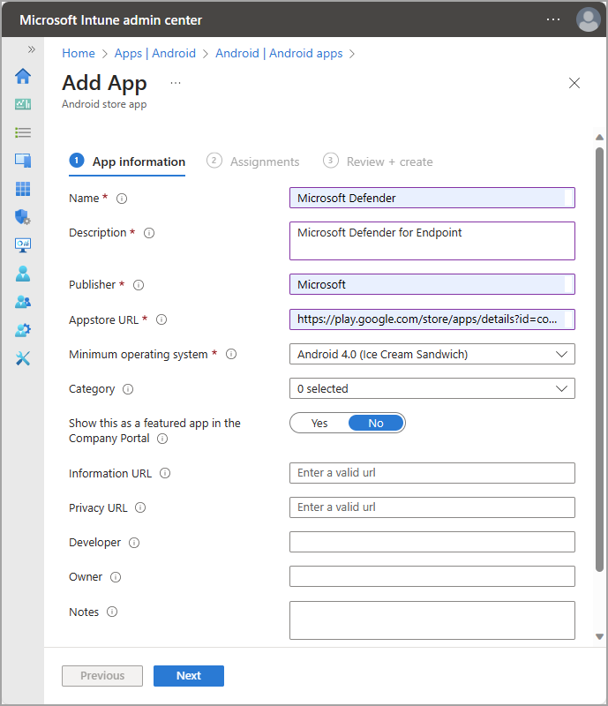The width and height of the screenshot is (608, 706).
Task: Switch to Review + create tab
Action: (378, 161)
